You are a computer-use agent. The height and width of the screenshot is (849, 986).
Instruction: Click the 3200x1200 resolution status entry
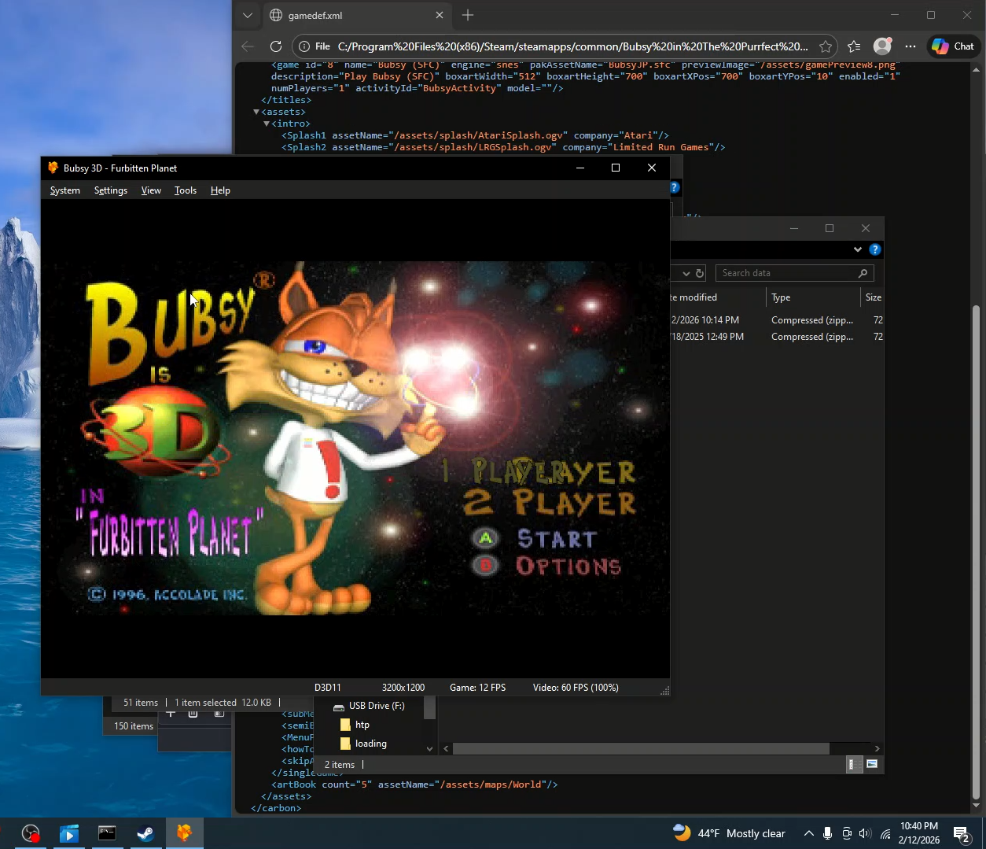[403, 687]
